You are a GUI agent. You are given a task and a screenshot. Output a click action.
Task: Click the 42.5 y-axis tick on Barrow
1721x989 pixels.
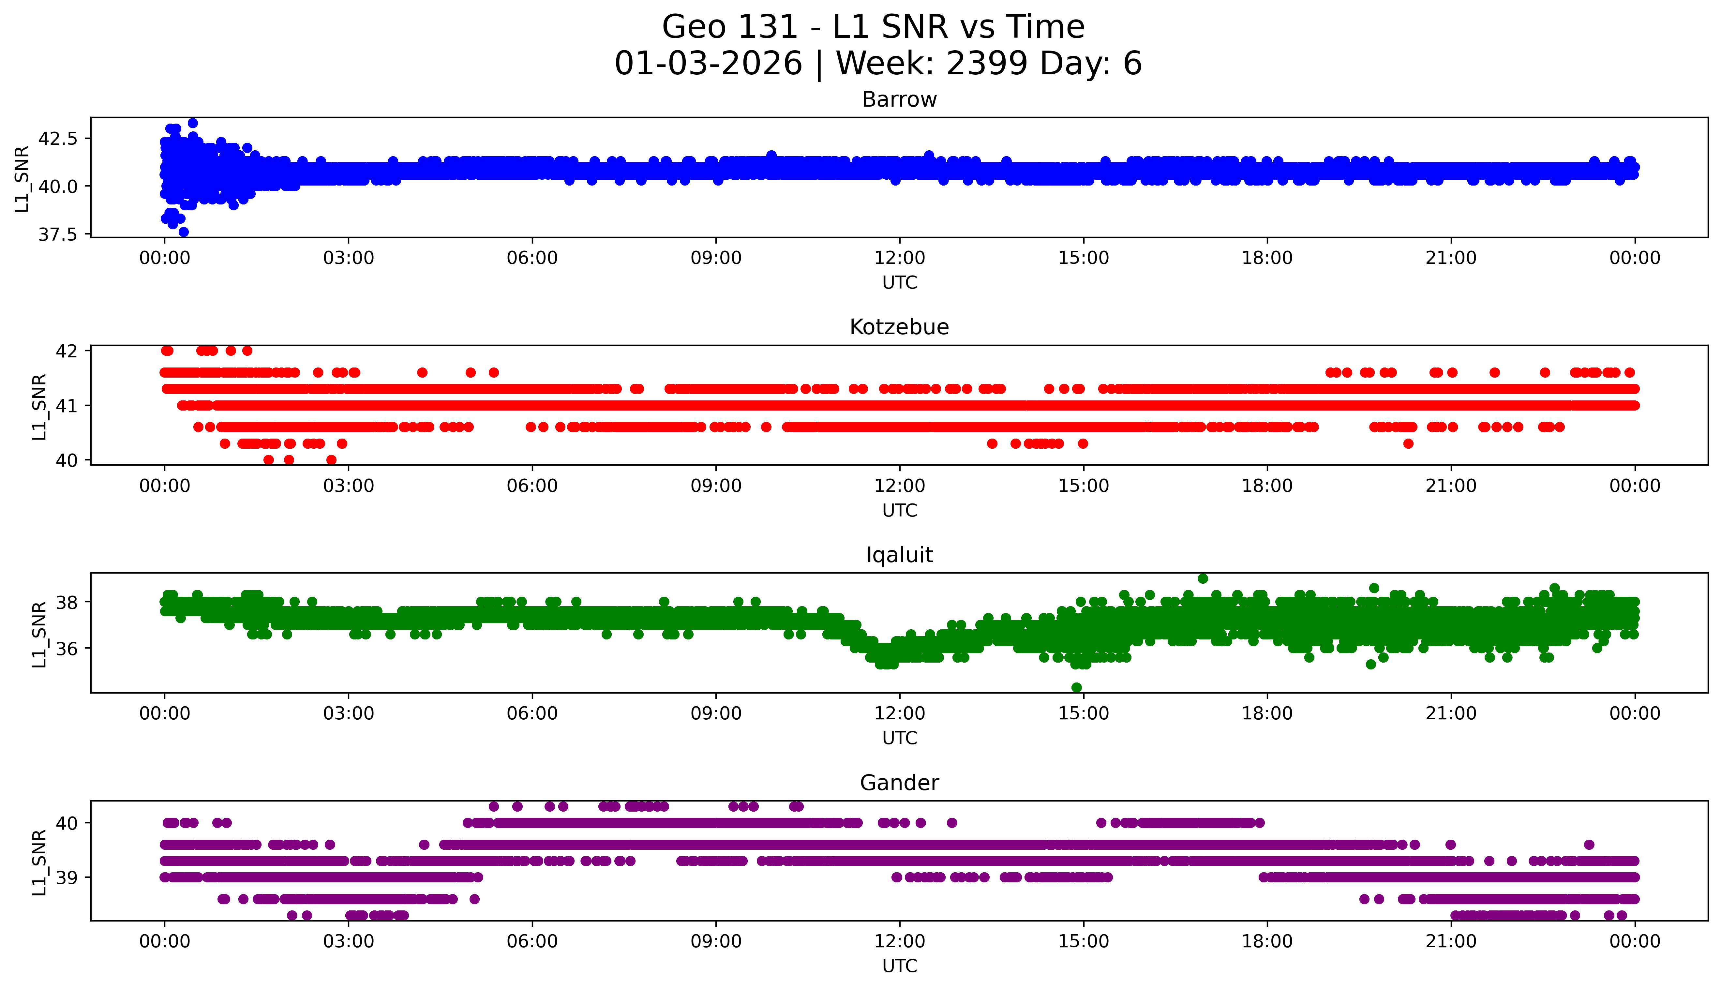tap(58, 139)
